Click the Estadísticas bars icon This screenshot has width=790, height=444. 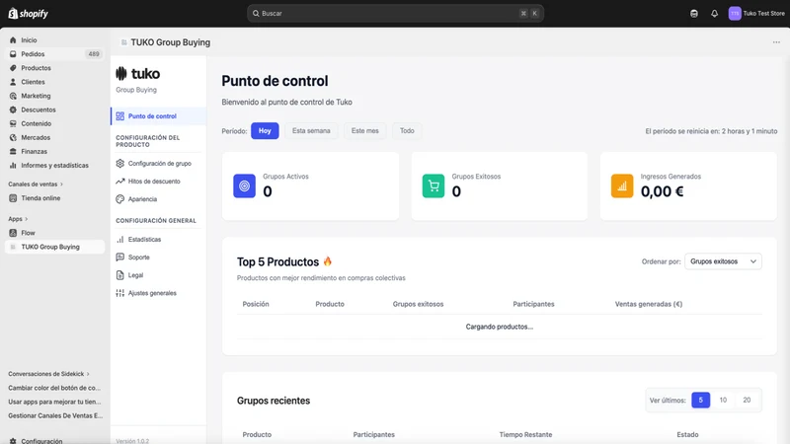[119, 240]
